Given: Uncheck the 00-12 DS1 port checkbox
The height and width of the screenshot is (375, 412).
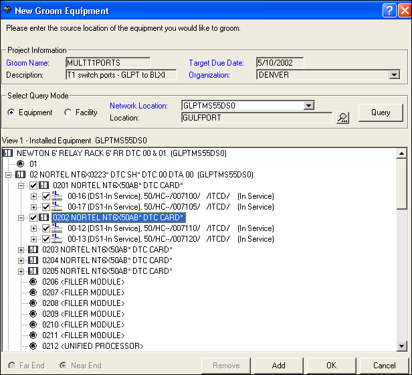Looking at the screenshot, I should tap(46, 228).
